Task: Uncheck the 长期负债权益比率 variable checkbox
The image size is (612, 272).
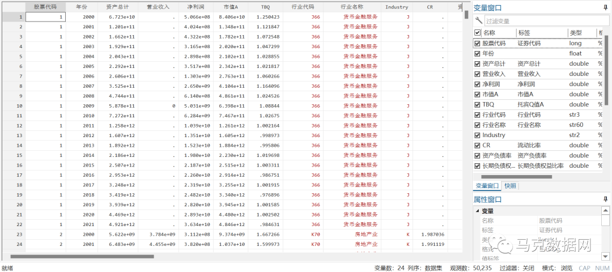Action: tap(477, 165)
